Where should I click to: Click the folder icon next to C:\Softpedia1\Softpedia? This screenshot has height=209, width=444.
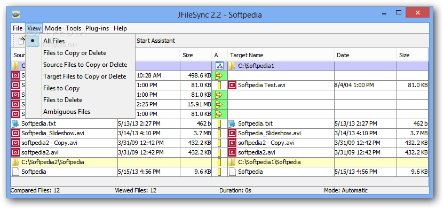[232, 162]
